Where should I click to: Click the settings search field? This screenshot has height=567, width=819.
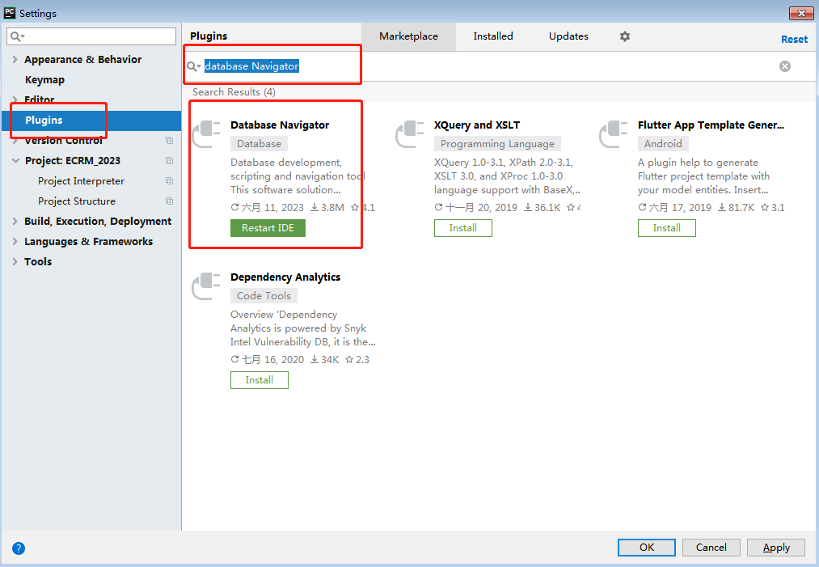(91, 36)
